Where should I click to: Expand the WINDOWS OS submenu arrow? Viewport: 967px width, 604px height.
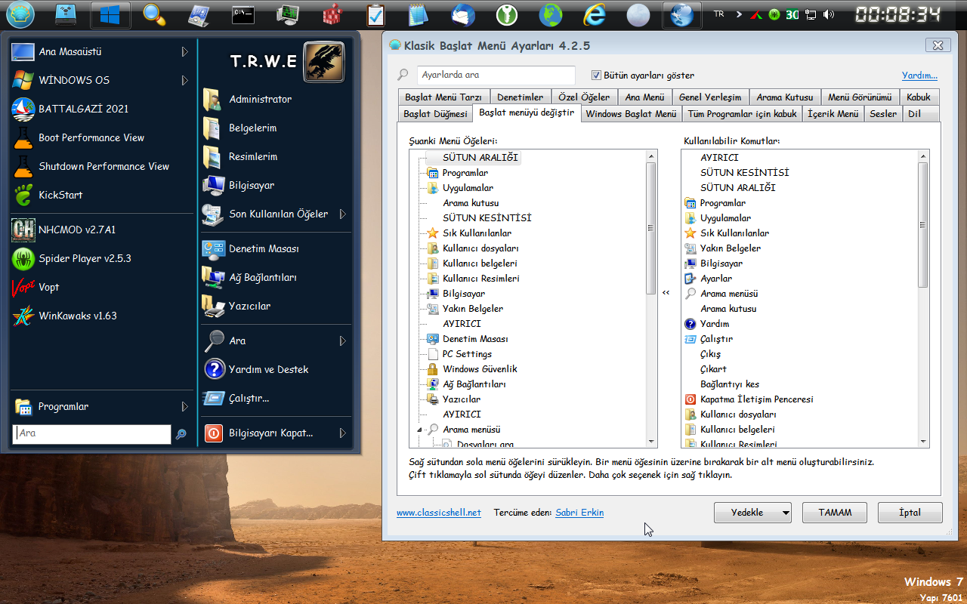184,80
